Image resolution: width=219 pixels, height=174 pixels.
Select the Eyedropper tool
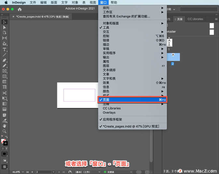[5, 121]
